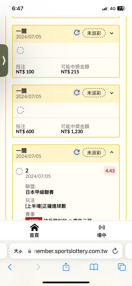Refresh the NT$ 600 bet card
The image size is (132, 286).
coord(77,93)
